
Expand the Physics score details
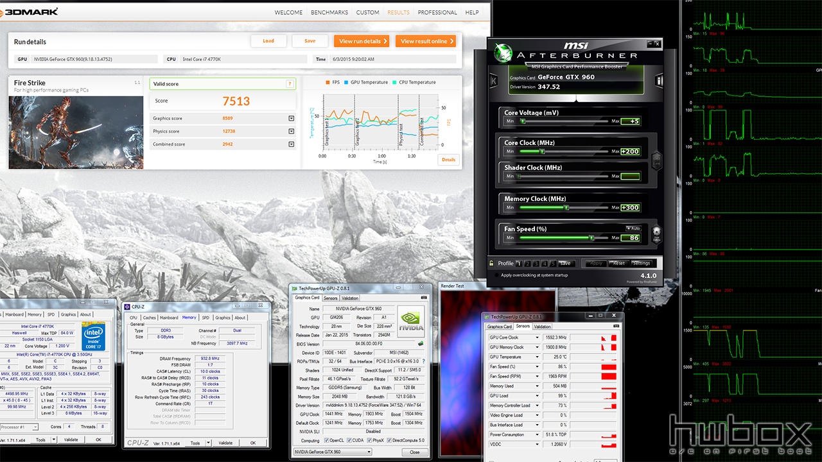(291, 132)
